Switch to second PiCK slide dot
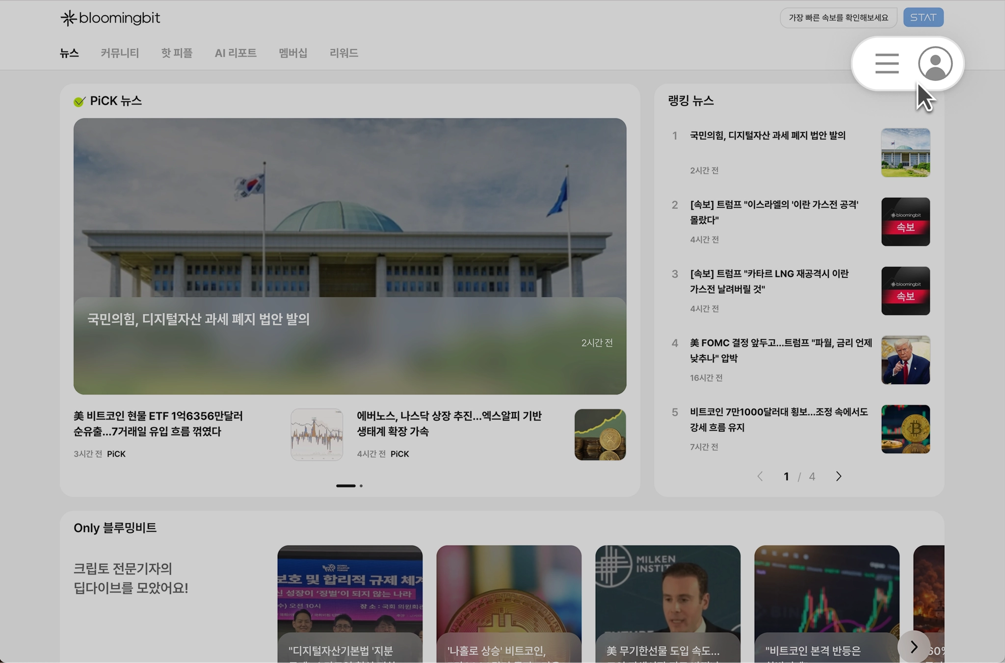Viewport: 1005px width, 663px height. click(x=361, y=486)
